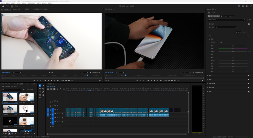Hide track V1 using eye icon
Image resolution: width=253 pixels, height=138 pixels.
[x=57, y=110]
